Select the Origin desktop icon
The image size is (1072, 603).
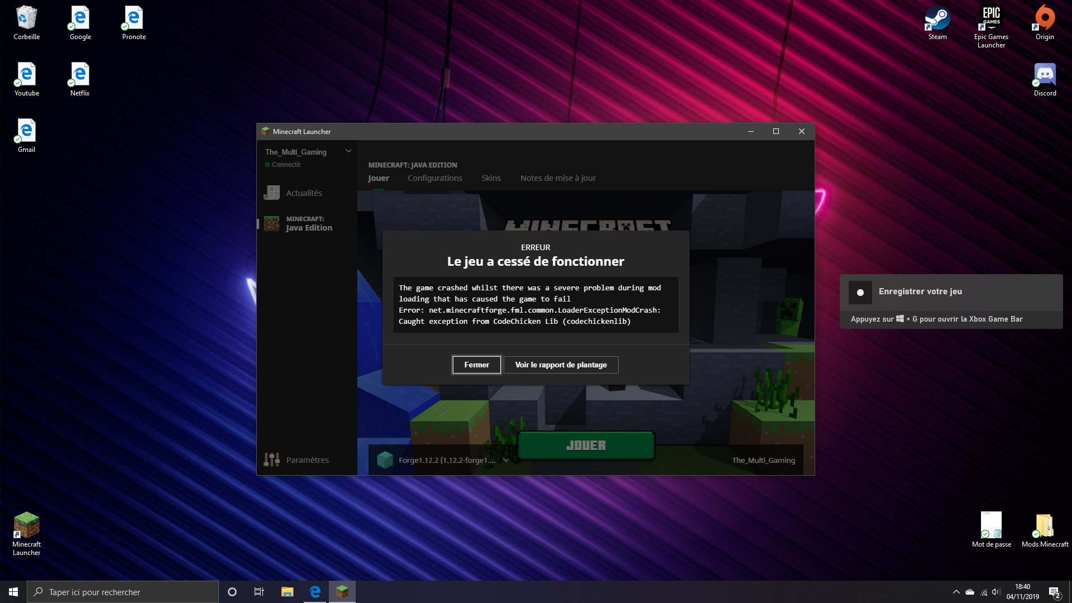coord(1045,23)
